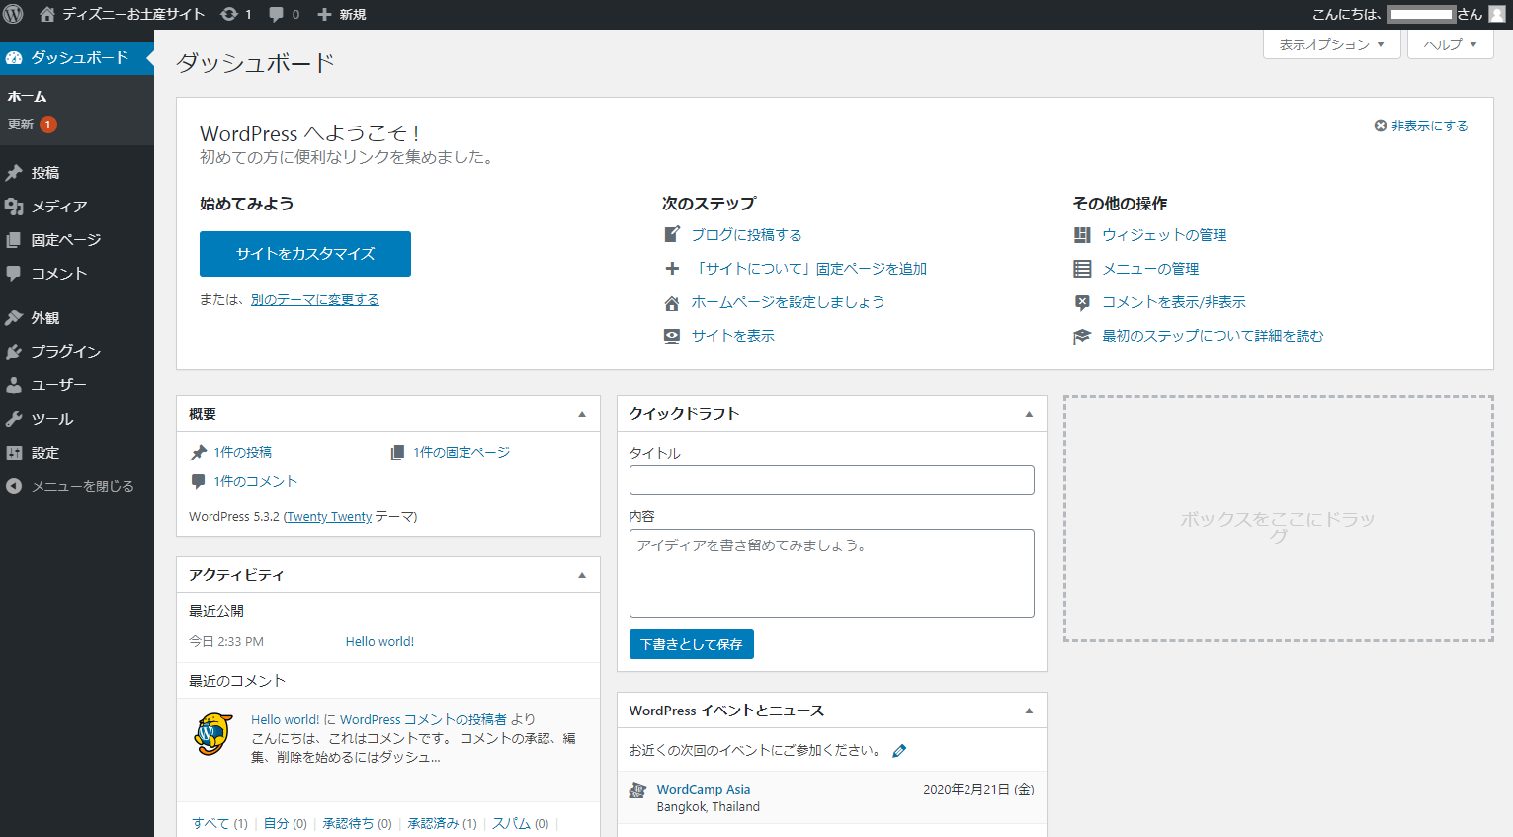The height and width of the screenshot is (837, 1513).
Task: Click the menu list icon beside メニューの管理
Action: (1082, 269)
